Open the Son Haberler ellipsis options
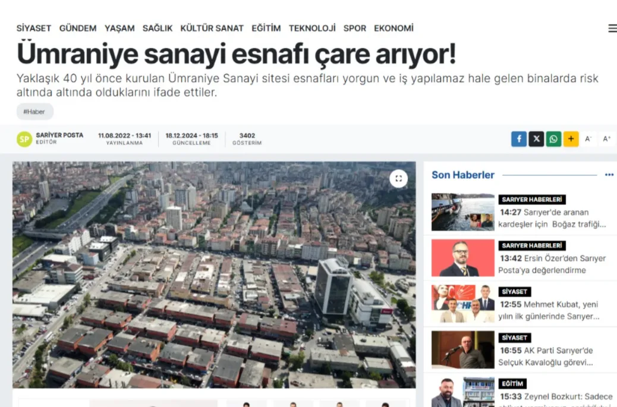The width and height of the screenshot is (617, 407). [608, 175]
